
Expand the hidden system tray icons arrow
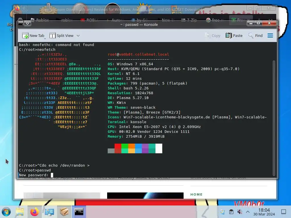click(248, 212)
